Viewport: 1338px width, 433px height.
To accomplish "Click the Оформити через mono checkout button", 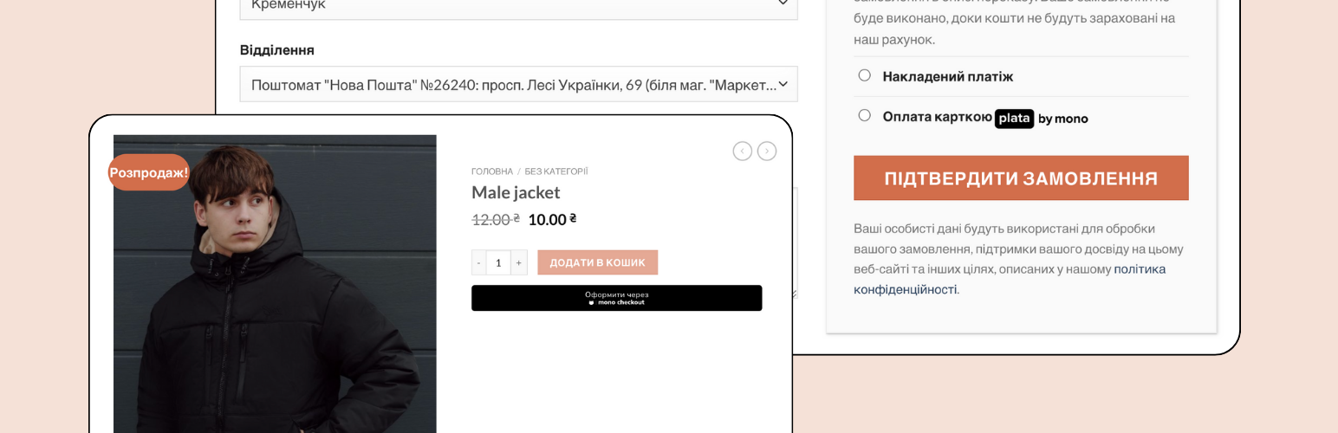I will (616, 298).
